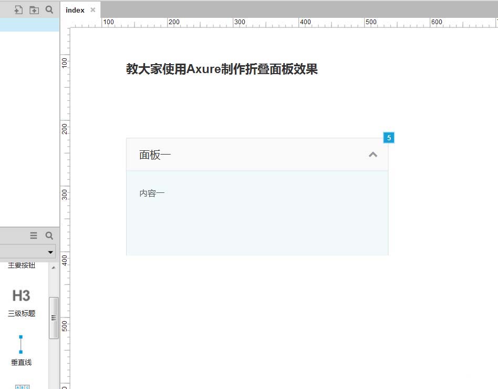Open the widget library options hamburger menu
498x389 pixels.
pos(34,236)
